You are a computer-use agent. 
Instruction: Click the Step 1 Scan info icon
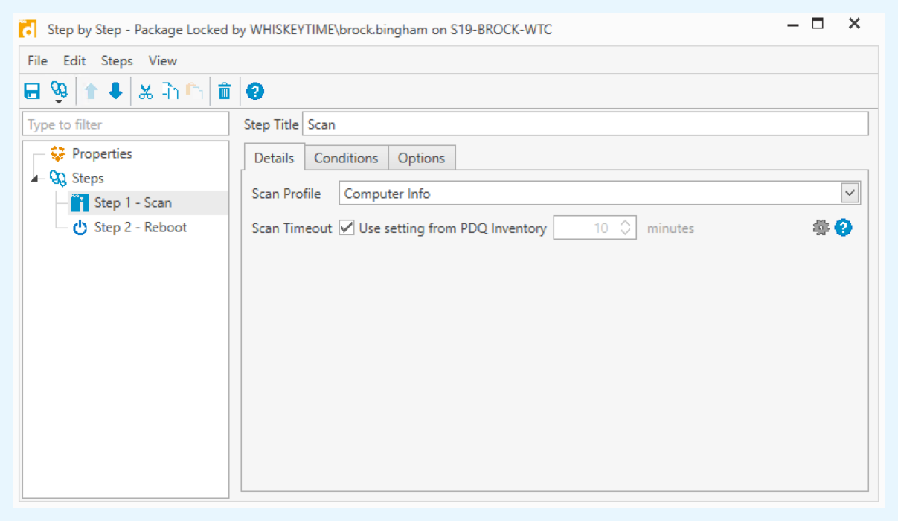click(x=80, y=203)
